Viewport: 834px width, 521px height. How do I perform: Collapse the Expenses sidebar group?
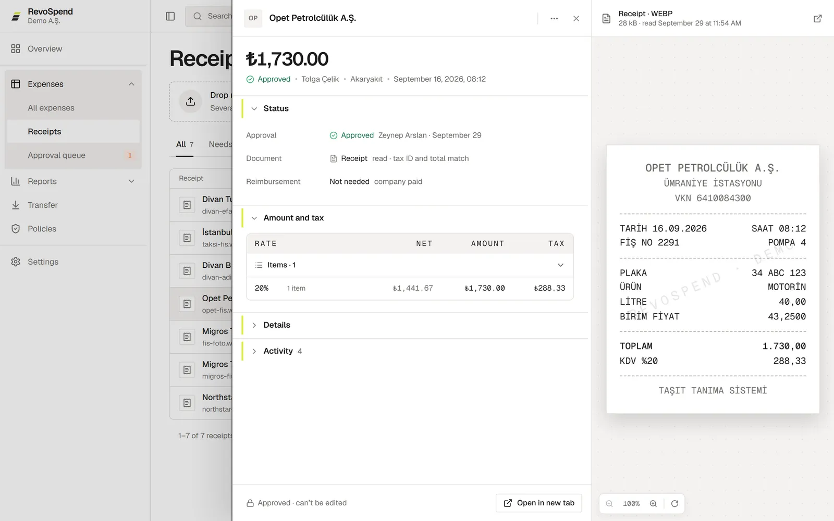(x=131, y=84)
